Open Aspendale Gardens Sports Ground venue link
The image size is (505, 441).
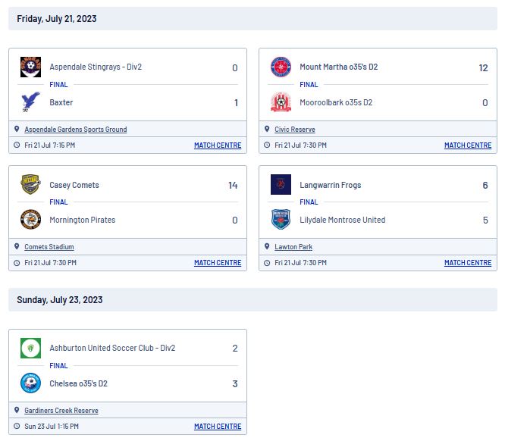point(76,129)
